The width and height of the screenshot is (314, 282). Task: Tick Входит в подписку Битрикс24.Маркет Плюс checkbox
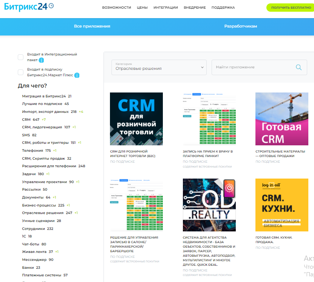(21, 72)
